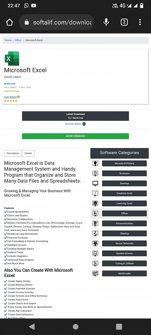Tap the Browsers globe icon
The height and width of the screenshot is (335, 151).
(x=95, y=173)
